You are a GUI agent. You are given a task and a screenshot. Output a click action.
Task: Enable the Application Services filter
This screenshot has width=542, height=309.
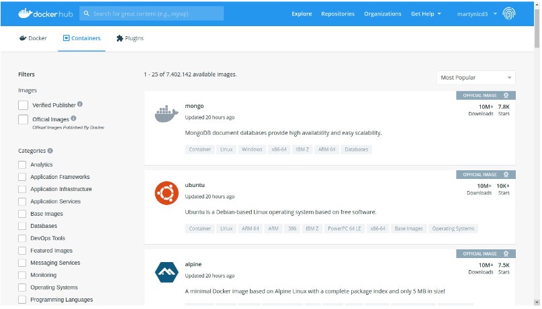tap(22, 201)
